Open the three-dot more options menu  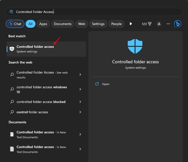pos(168,24)
